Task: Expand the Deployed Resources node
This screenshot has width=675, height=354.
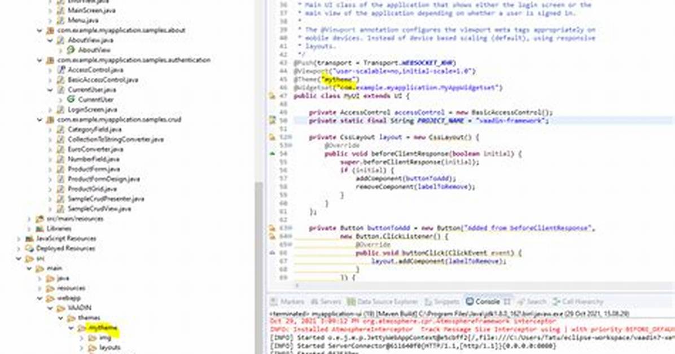Action: click(19, 248)
